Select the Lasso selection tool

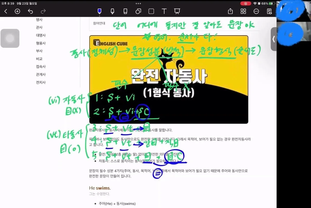(x=151, y=11)
